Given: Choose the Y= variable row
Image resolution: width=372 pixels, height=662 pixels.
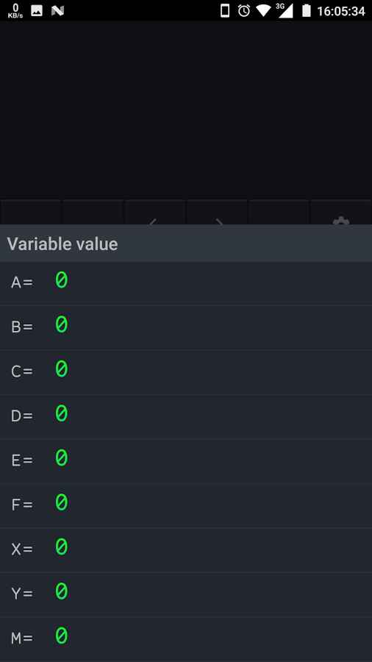Looking at the screenshot, I should coord(186,594).
